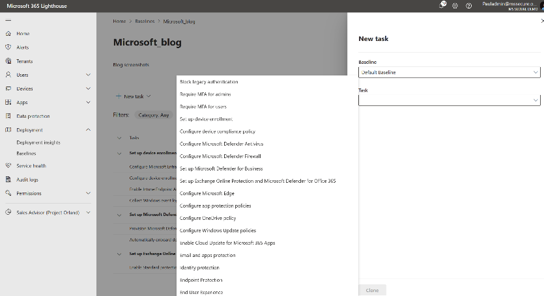Select Enable Cloud Update for Microsoft 365 Apps
544x296 pixels.
267,243
